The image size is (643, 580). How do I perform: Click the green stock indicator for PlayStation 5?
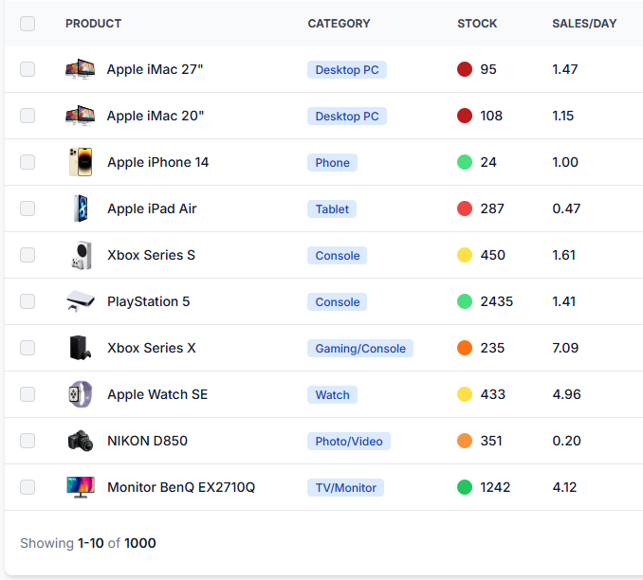click(465, 301)
